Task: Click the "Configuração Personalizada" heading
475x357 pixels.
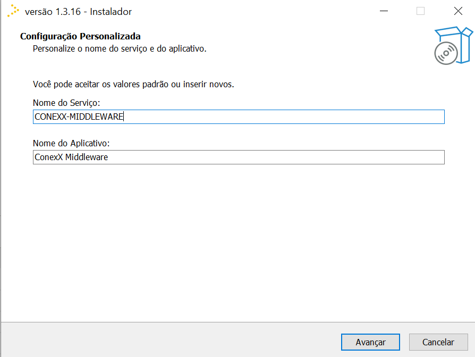Action: click(80, 36)
